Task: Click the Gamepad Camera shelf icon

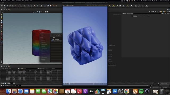Action: [x=147, y=6]
